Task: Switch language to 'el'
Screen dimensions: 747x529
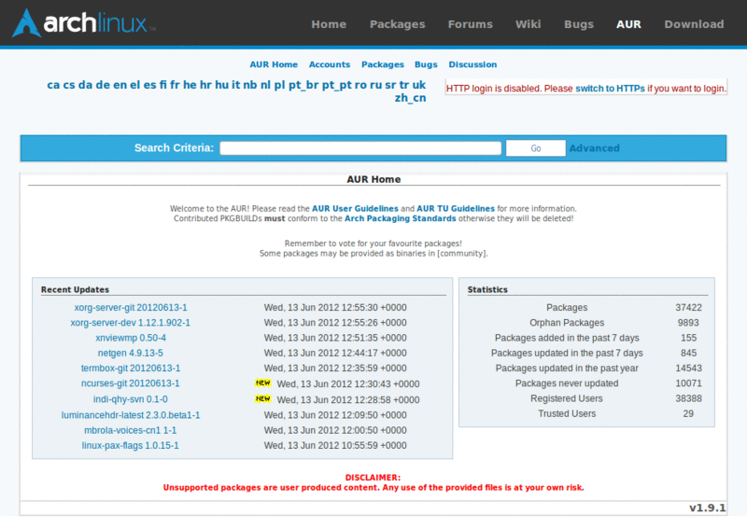Action: [135, 85]
